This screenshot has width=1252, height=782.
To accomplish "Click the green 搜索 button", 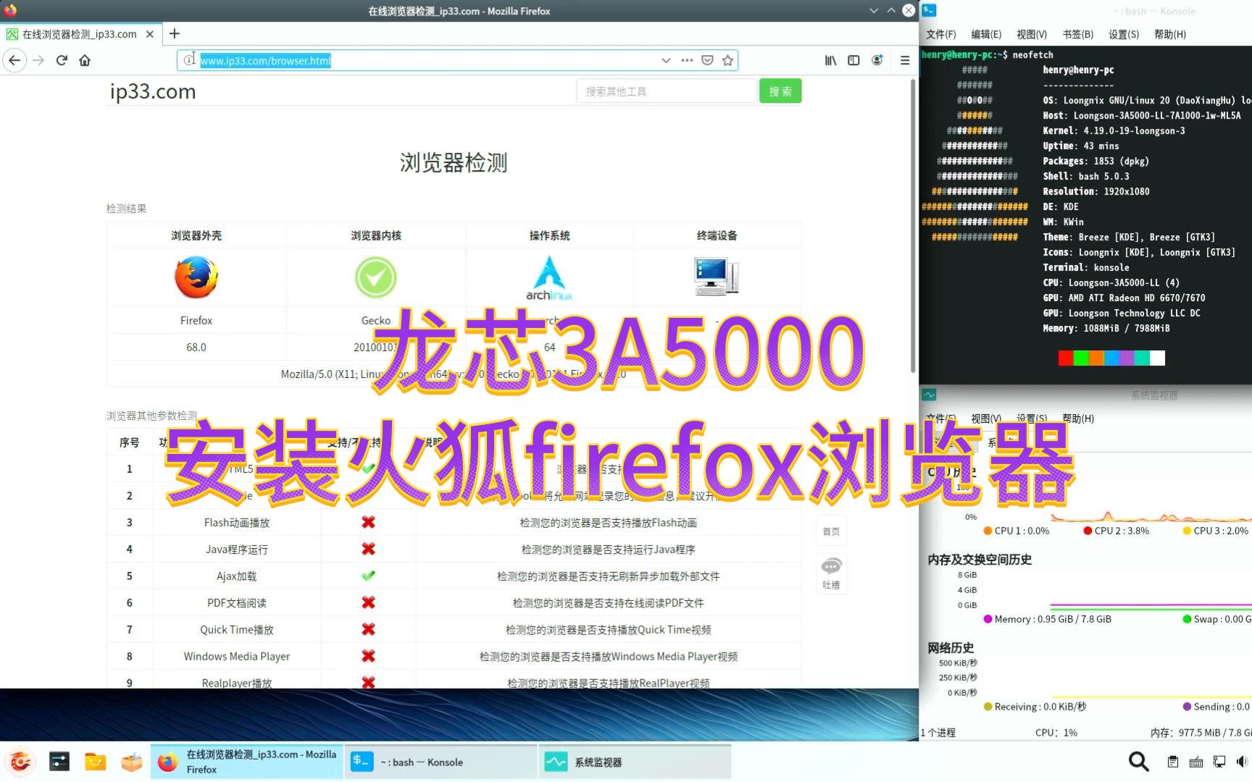I will click(x=780, y=91).
